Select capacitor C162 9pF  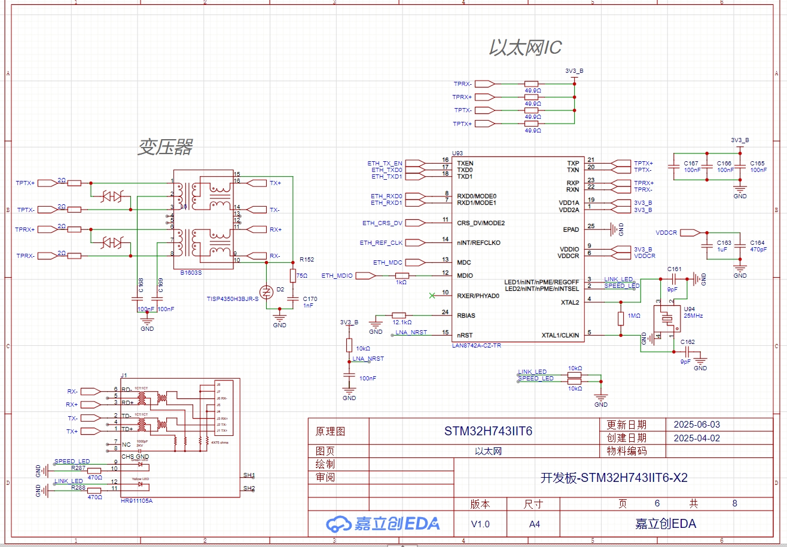tap(687, 352)
